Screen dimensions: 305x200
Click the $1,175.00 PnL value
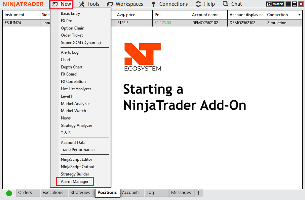click(x=163, y=23)
